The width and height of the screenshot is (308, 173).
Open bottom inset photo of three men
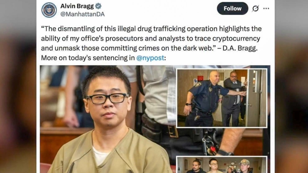click(222, 165)
